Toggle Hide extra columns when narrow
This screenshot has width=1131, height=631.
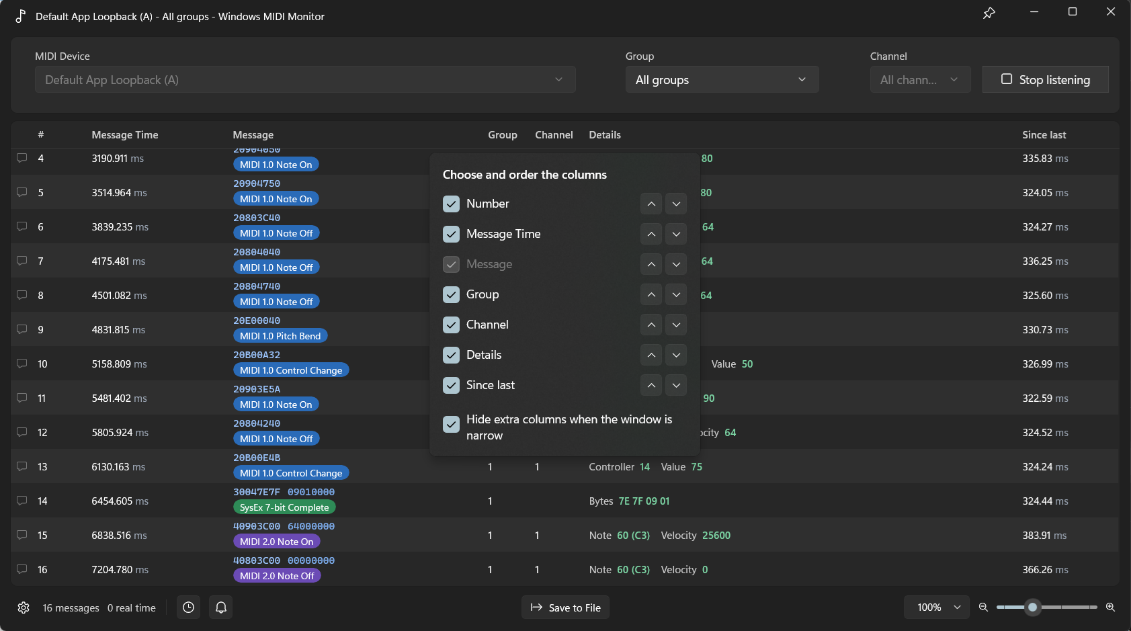pos(451,424)
